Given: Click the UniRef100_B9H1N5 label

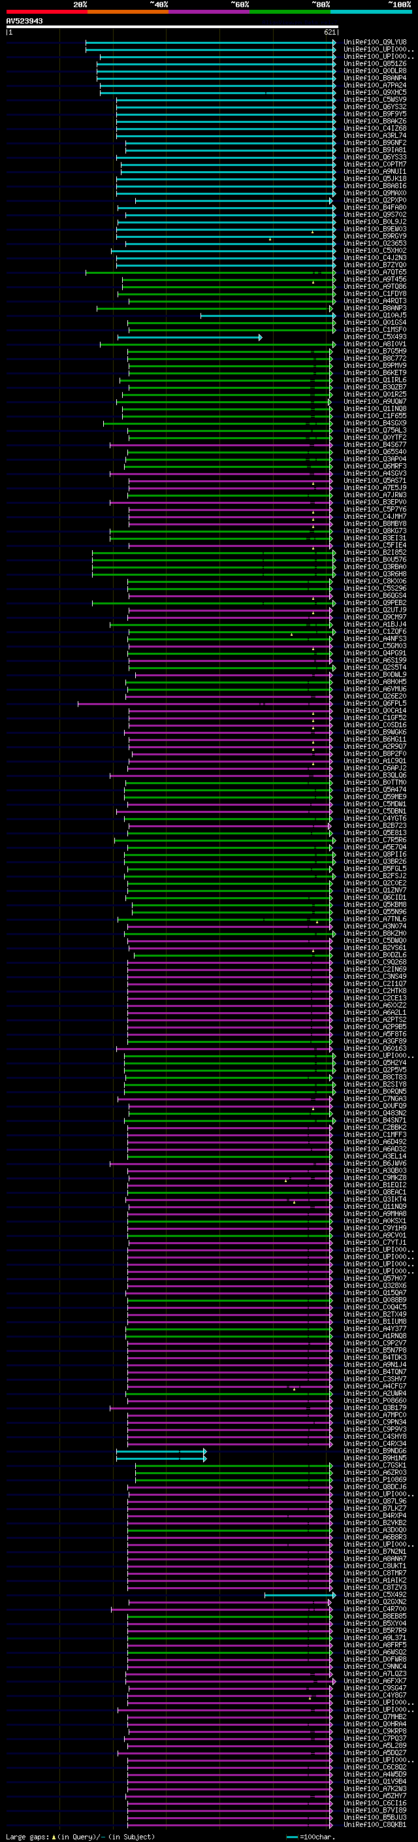Looking at the screenshot, I should coord(374,1458).
